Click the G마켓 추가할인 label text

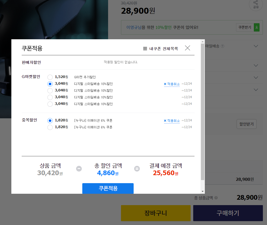[85, 77]
